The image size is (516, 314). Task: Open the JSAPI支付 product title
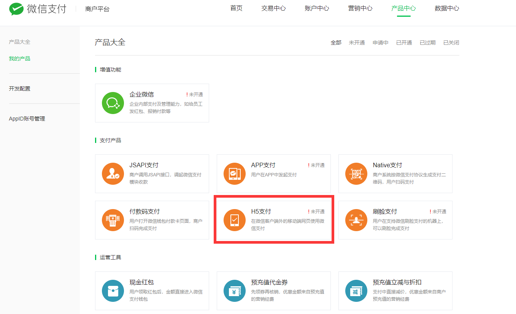144,165
